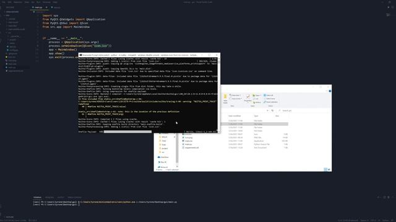Open the File menu in VS Code
396x222 pixels.
coord(4,2)
